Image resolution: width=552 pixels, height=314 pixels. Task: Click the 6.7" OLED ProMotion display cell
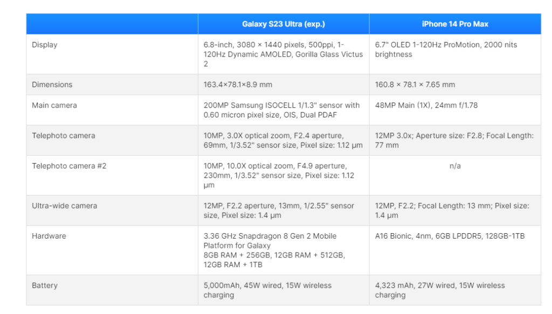(x=446, y=50)
